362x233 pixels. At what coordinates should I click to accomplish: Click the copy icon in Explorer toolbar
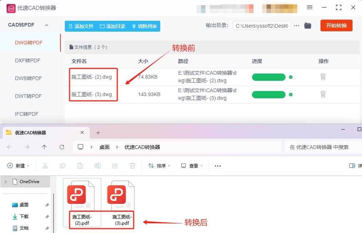point(63,166)
